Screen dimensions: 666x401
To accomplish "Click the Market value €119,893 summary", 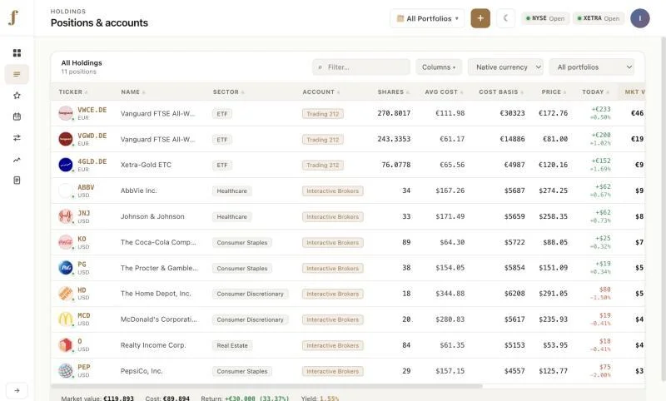I will (x=97, y=399).
